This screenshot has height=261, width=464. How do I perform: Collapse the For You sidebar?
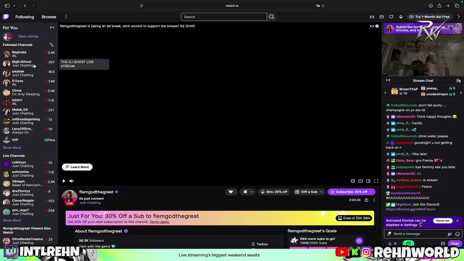coord(52,28)
